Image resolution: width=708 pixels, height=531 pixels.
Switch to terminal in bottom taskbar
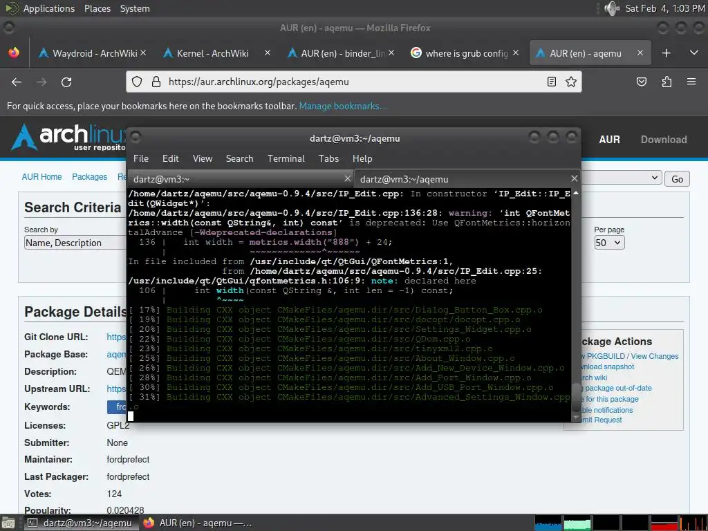pos(80,523)
